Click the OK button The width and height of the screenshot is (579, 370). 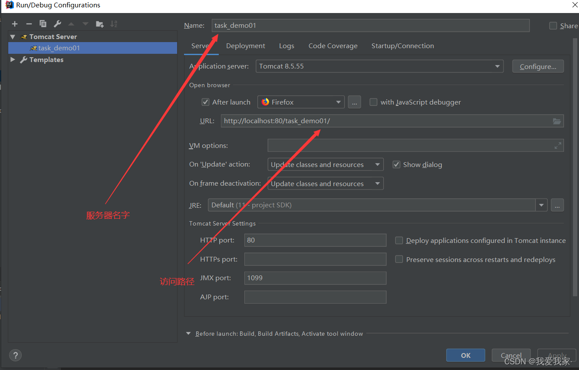[466, 355]
